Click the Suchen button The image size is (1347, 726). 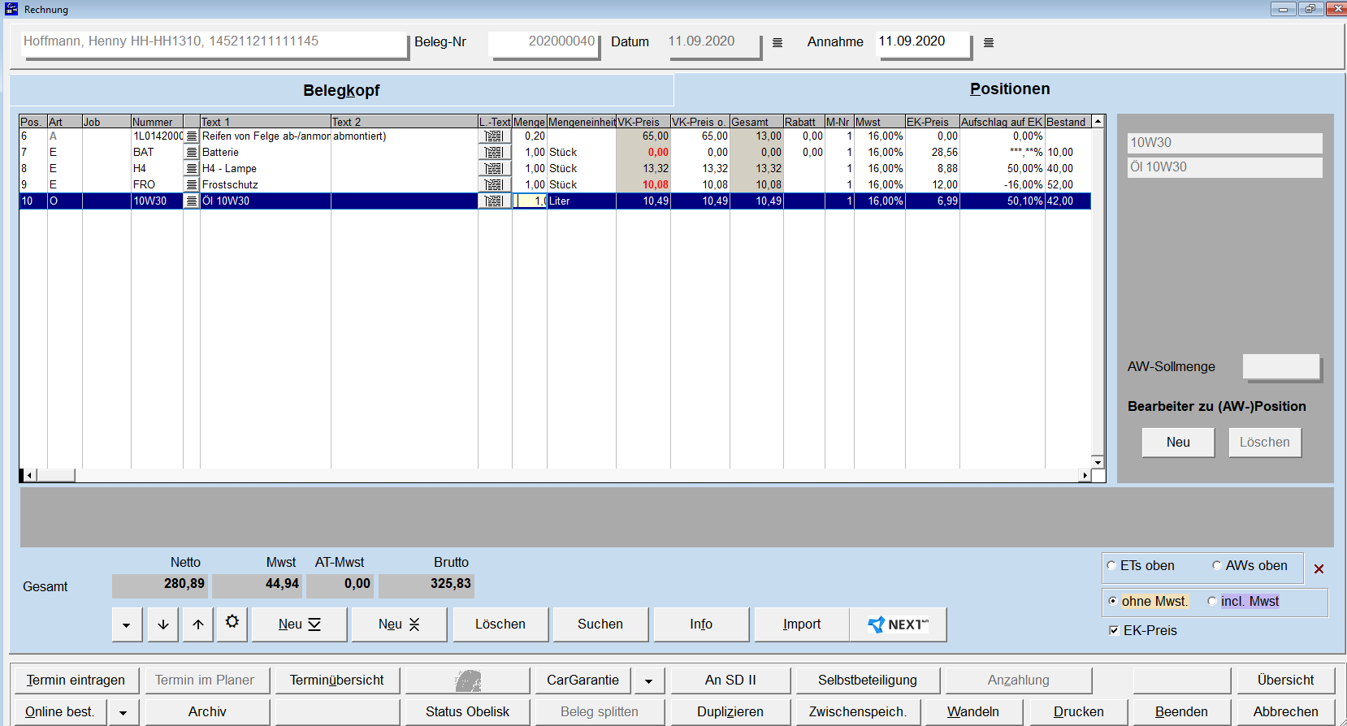coord(600,624)
